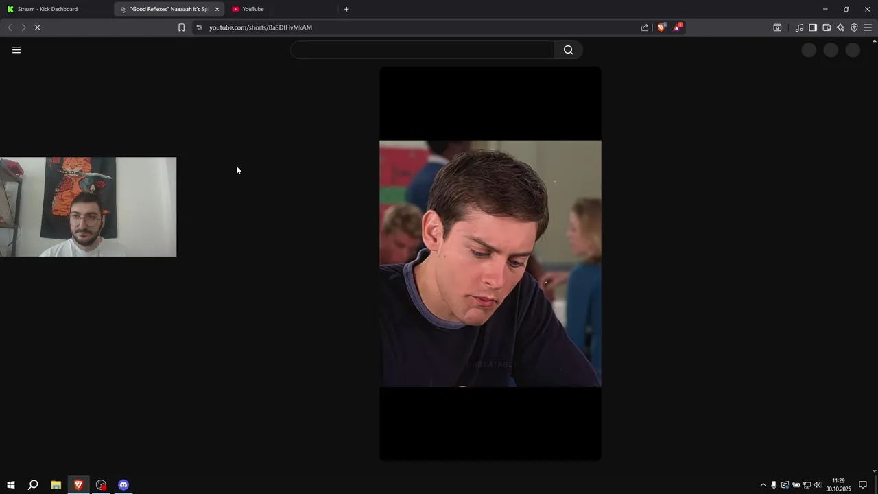Viewport: 878px width, 494px height.
Task: Open the Windows Start menu
Action: click(10, 484)
